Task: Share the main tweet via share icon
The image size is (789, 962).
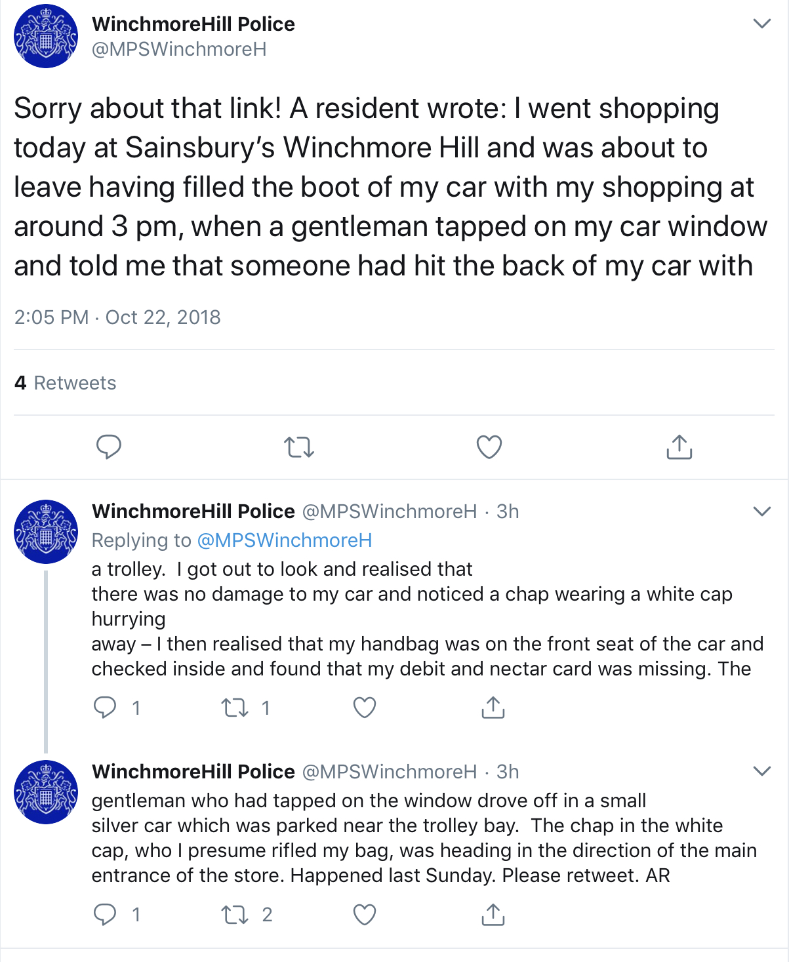Action: [x=679, y=447]
